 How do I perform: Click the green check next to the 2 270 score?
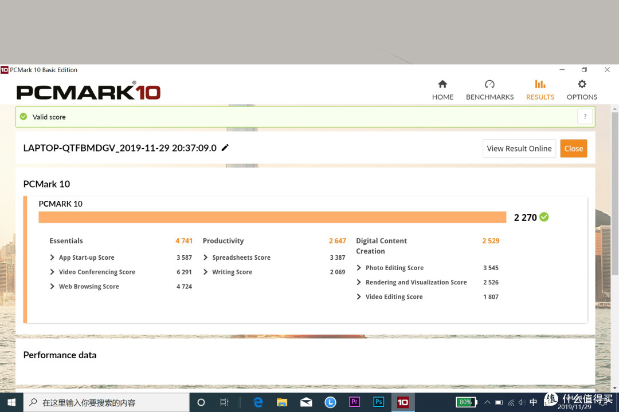click(x=544, y=217)
